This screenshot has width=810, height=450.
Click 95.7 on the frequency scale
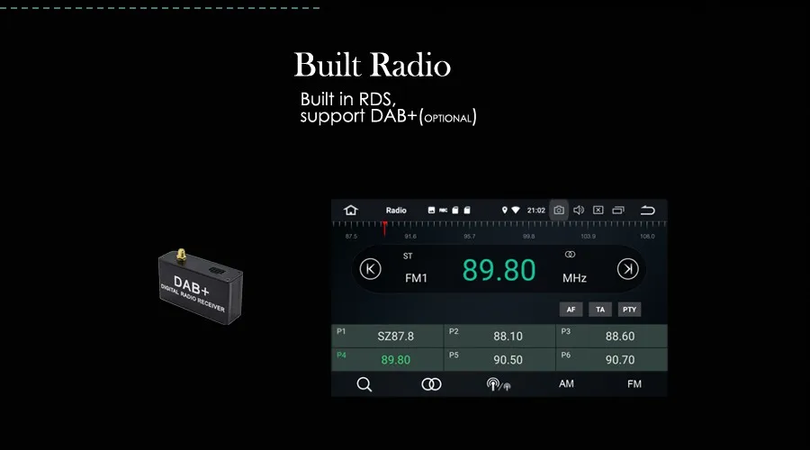pos(469,237)
